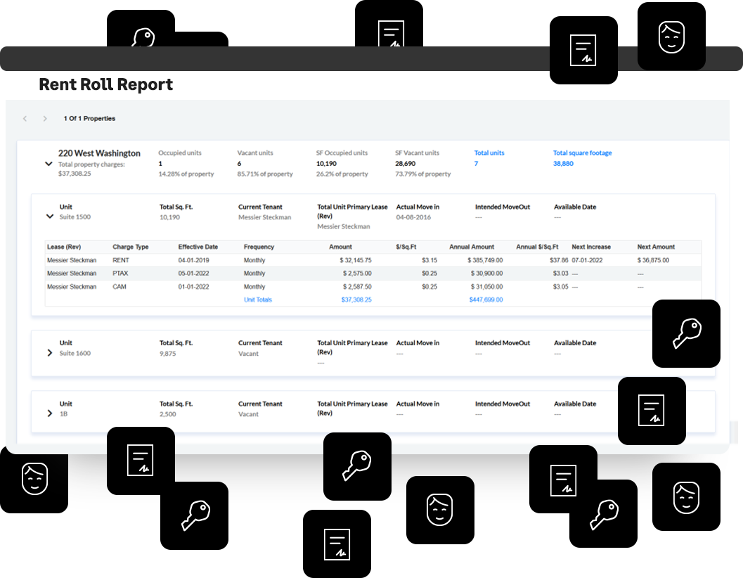Click the face icon at bottom right corner
The image size is (743, 578).
[686, 497]
